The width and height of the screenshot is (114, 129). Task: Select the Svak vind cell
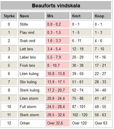(x=32, y=41)
